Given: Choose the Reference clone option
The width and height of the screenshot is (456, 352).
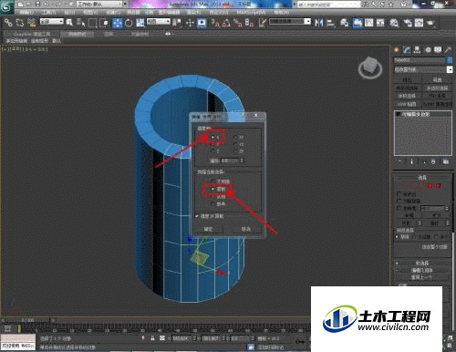Looking at the screenshot, I should pos(213,204).
